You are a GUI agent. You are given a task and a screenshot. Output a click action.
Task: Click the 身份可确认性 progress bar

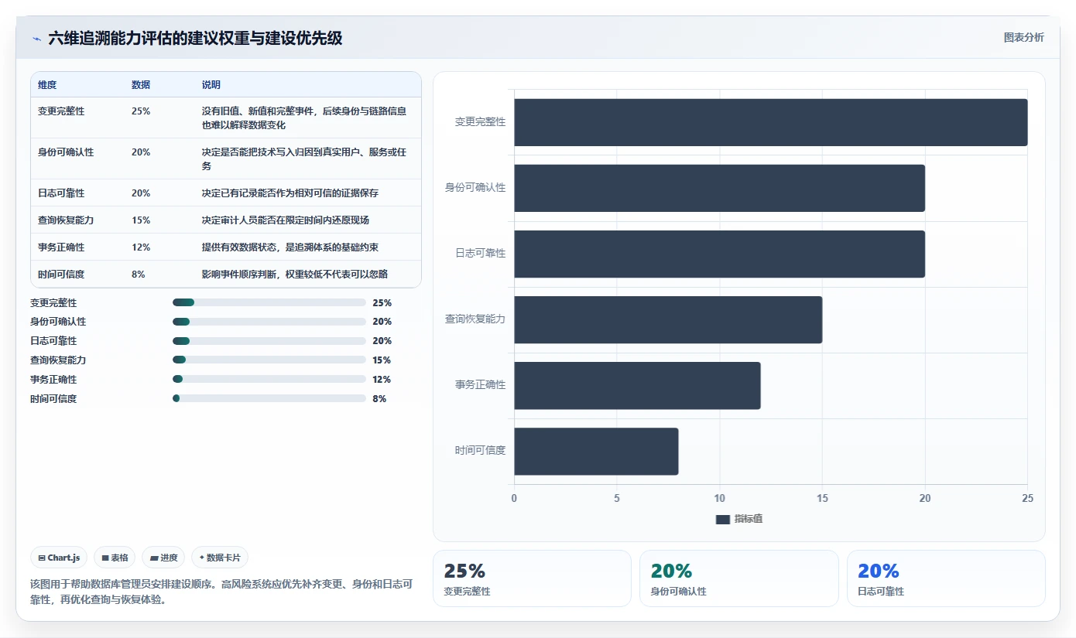[x=269, y=322]
